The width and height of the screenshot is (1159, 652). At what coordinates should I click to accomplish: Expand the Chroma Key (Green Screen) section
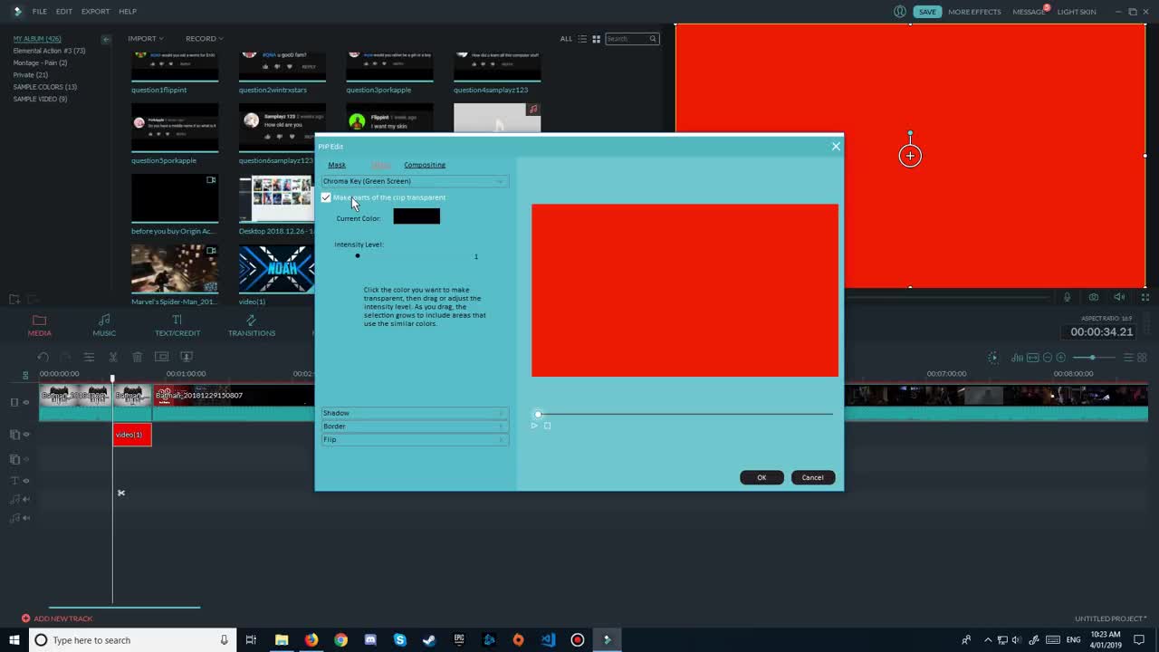point(414,181)
